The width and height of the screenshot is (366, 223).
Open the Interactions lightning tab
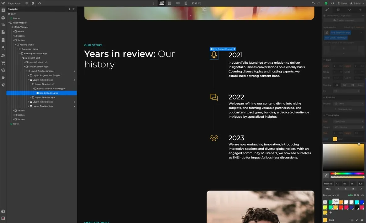pos(360,9)
